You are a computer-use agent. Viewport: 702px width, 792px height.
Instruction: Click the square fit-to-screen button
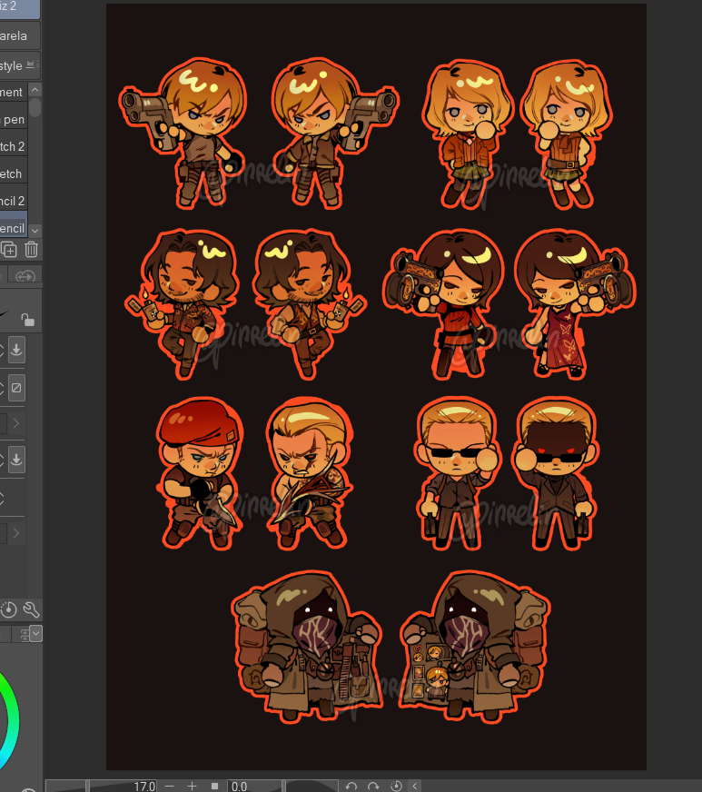coord(214,786)
